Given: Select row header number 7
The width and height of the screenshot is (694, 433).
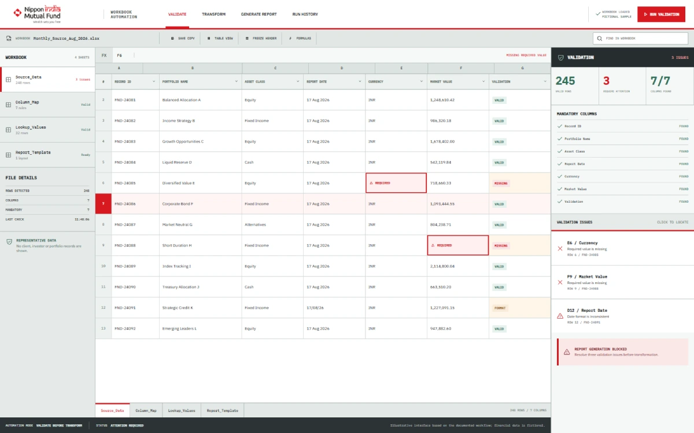Looking at the screenshot, I should 104,204.
